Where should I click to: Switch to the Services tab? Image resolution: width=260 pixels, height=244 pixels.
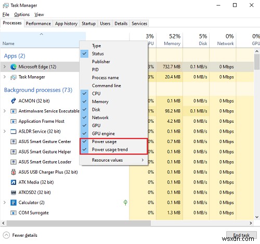(x=139, y=23)
